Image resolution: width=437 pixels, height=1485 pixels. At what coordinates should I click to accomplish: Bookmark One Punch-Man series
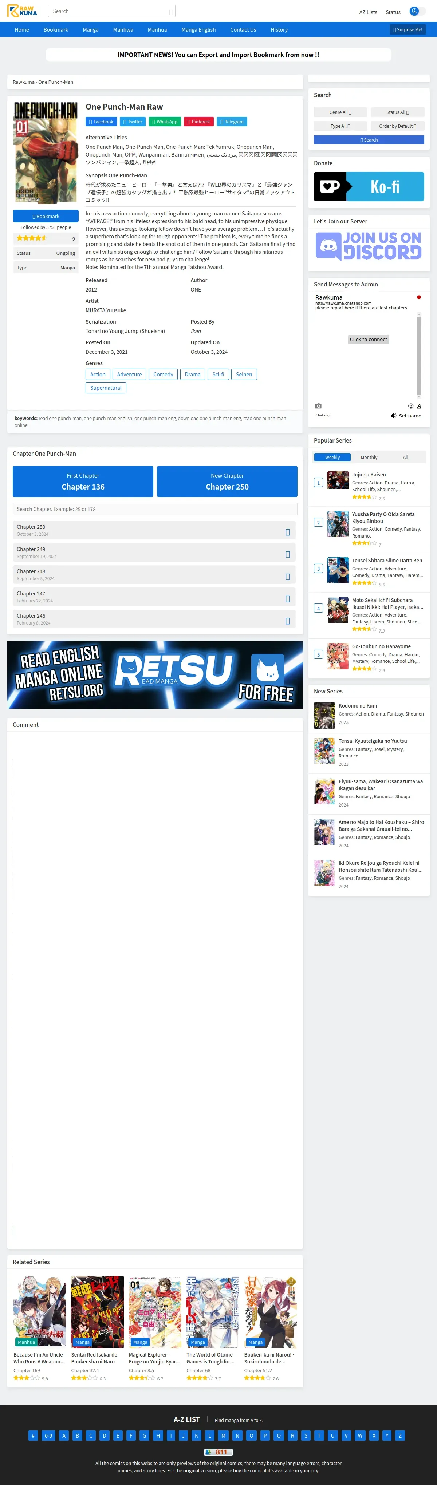46,216
